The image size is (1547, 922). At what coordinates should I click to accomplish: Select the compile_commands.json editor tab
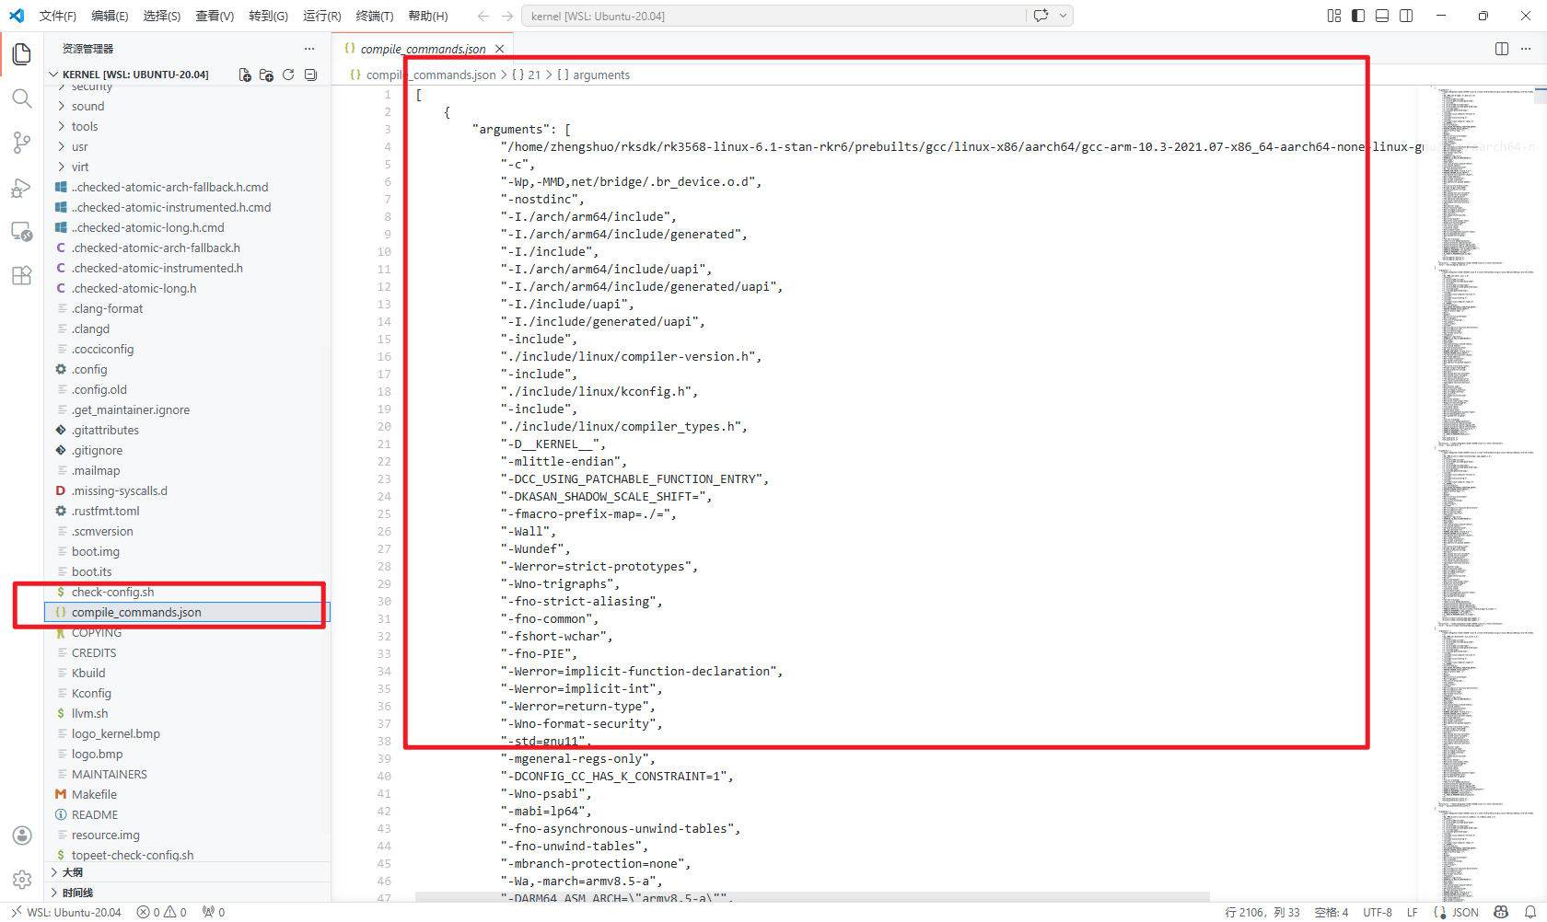(423, 49)
